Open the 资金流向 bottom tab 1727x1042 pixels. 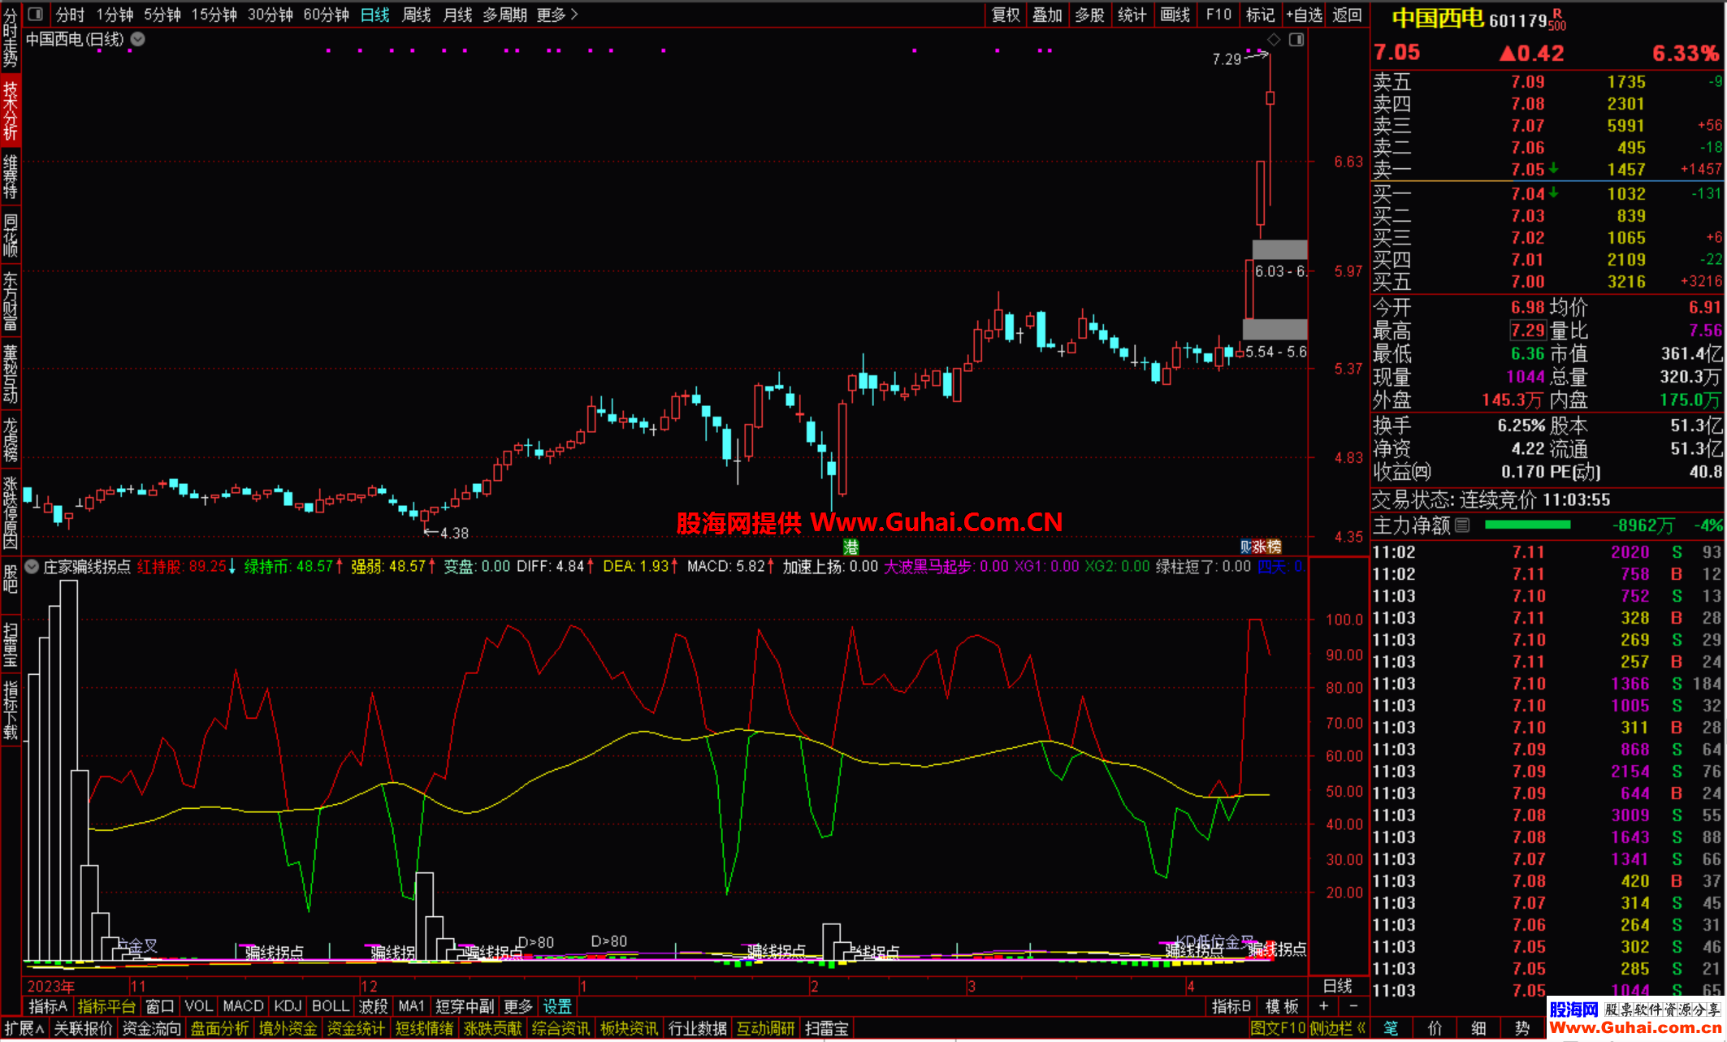point(151,1028)
